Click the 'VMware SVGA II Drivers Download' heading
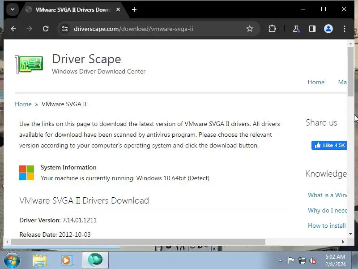358x269 pixels. coord(84,200)
